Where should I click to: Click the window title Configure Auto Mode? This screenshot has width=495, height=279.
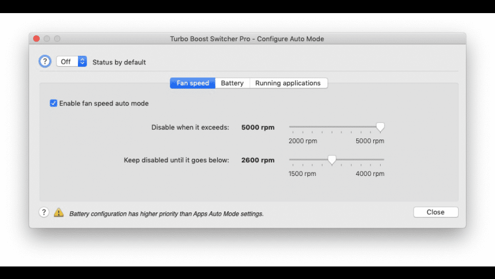(x=247, y=39)
